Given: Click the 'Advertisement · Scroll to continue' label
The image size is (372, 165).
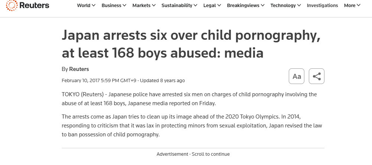Looking at the screenshot, I should click(193, 154).
